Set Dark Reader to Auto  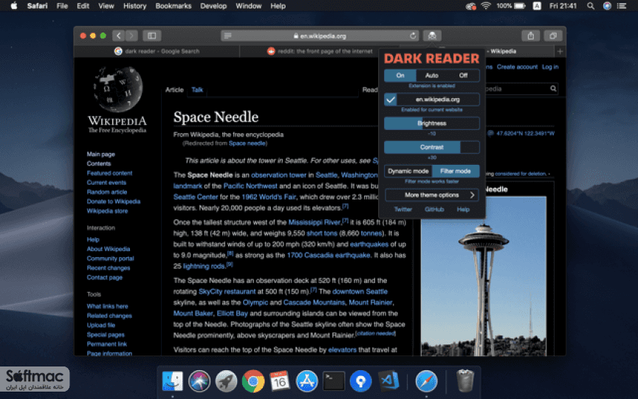coord(432,75)
